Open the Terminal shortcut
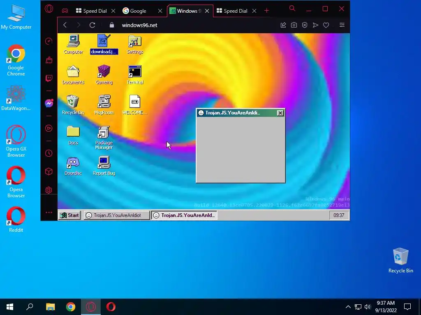This screenshot has height=315, width=421. 135,75
